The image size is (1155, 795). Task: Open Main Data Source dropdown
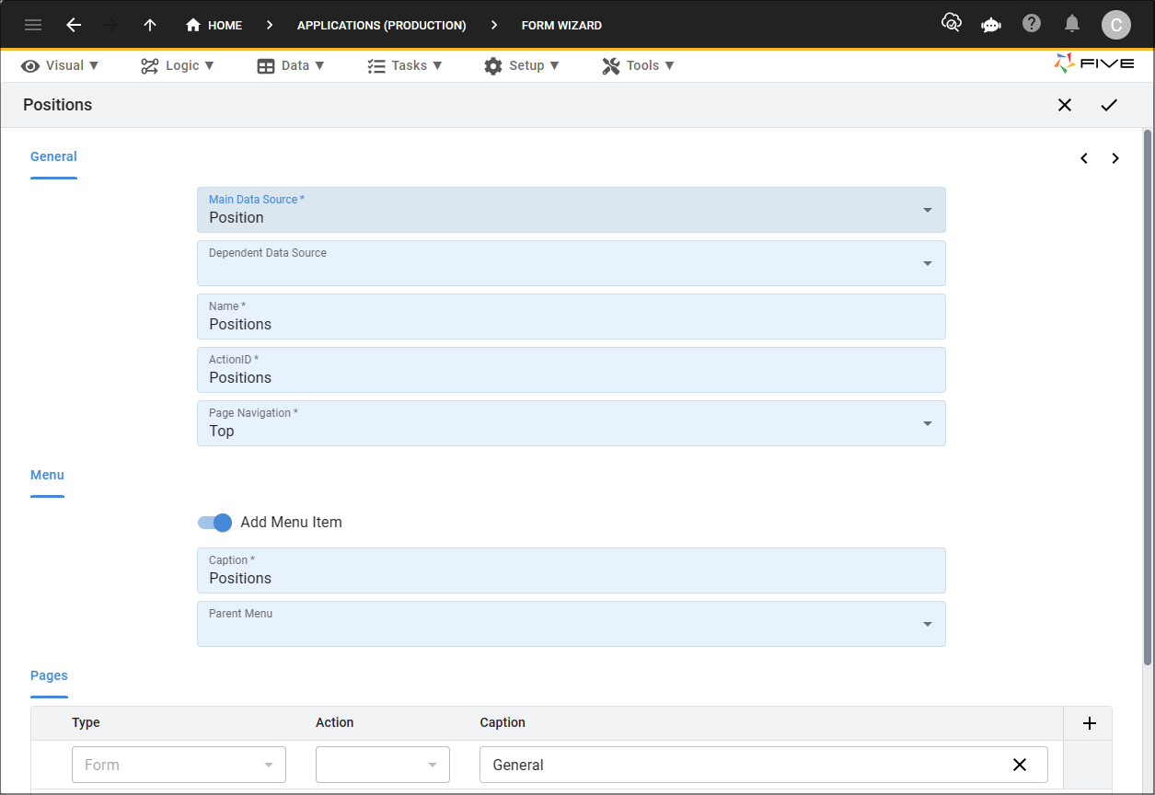572,210
